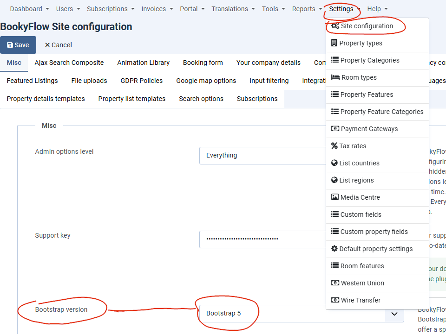This screenshot has width=446, height=334.
Task: Click the Admin options level label
Action: 64,151
